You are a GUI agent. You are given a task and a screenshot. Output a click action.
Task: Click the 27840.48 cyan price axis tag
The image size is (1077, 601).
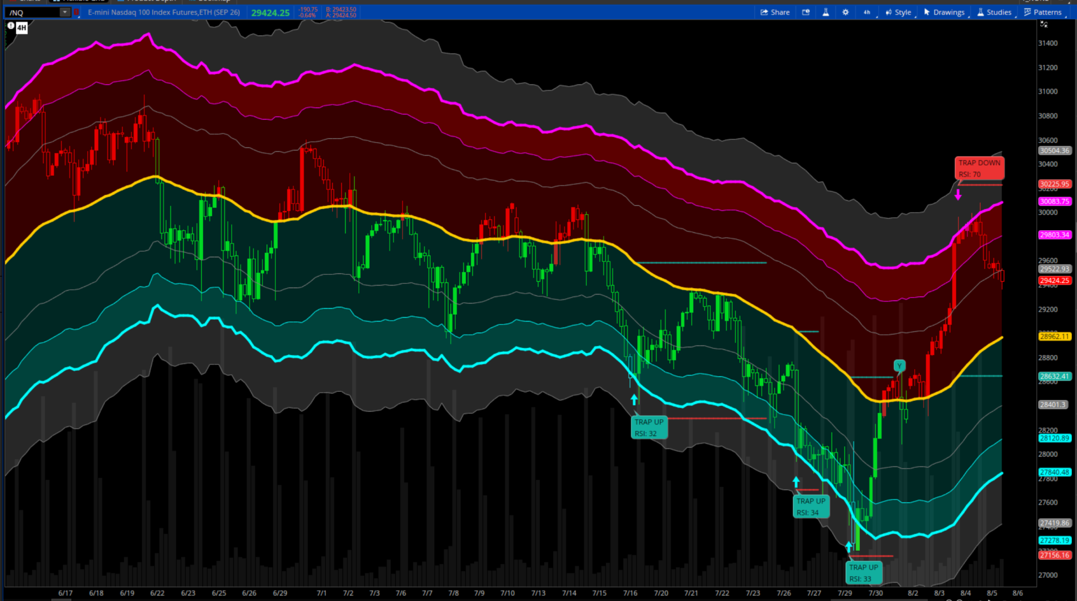coord(1054,472)
